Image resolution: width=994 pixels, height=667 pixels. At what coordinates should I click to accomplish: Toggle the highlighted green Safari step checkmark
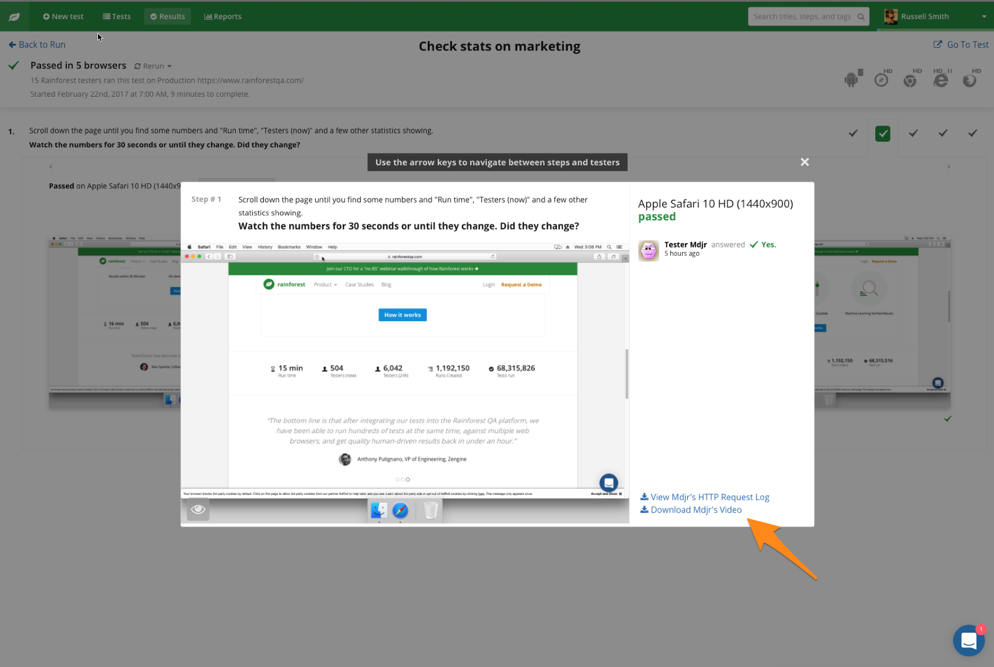883,134
